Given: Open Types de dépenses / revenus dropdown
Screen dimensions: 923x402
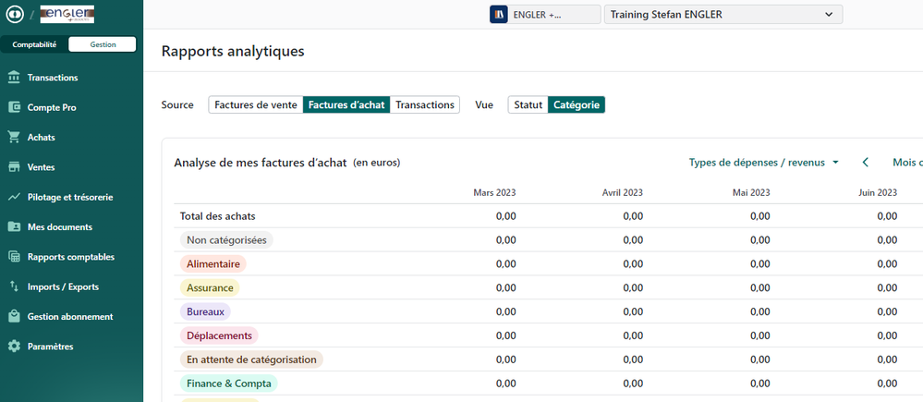Looking at the screenshot, I should coord(763,163).
